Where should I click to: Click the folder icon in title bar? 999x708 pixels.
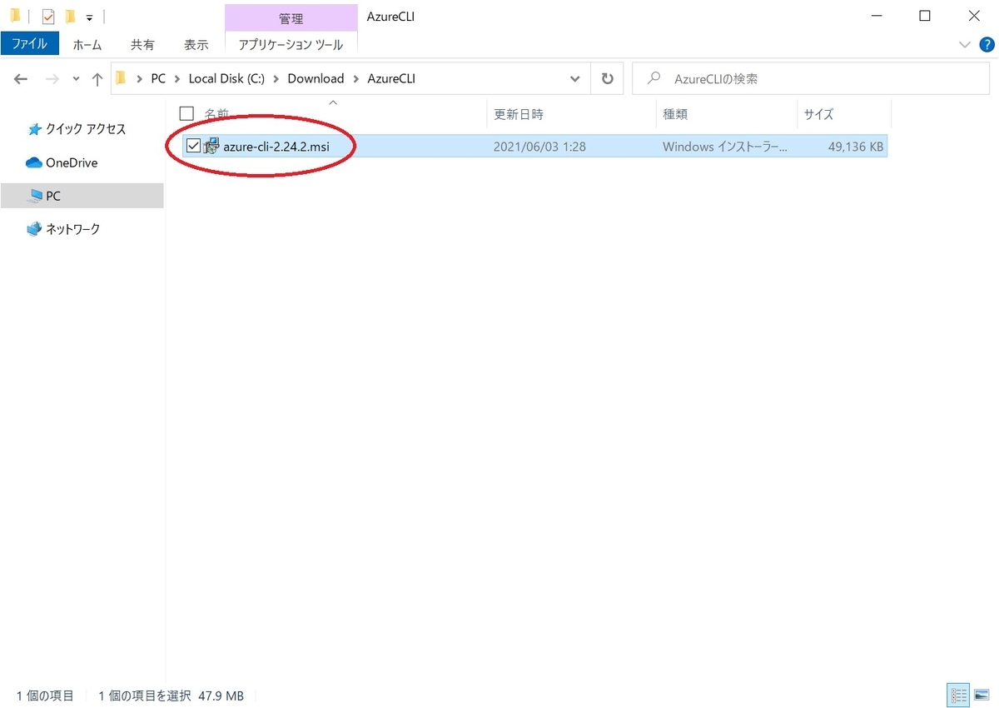tap(15, 16)
